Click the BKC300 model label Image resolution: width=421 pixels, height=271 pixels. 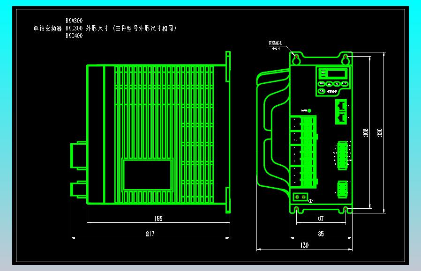74,29
